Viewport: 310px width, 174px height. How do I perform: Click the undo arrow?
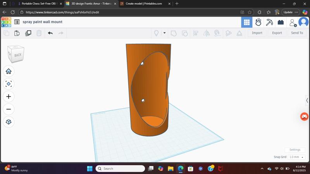[50, 33]
